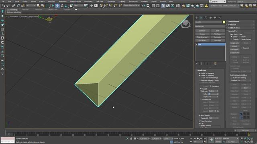Select Bezier Corner new vertex type
Screen dimensions: 257x144
(x=240, y=39)
